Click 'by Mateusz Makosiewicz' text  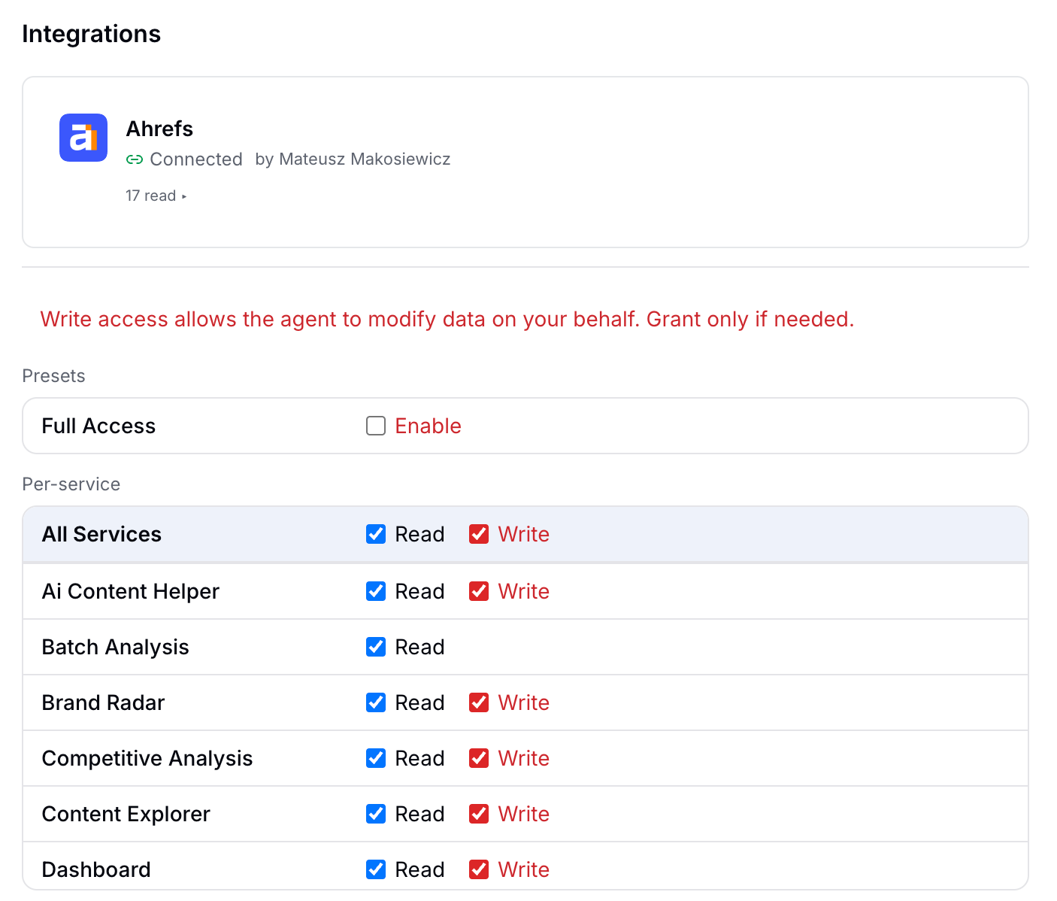[x=353, y=159]
